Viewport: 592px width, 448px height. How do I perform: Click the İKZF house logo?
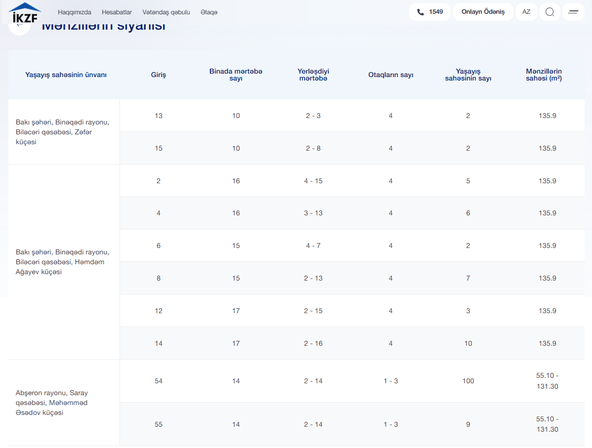coord(25,12)
